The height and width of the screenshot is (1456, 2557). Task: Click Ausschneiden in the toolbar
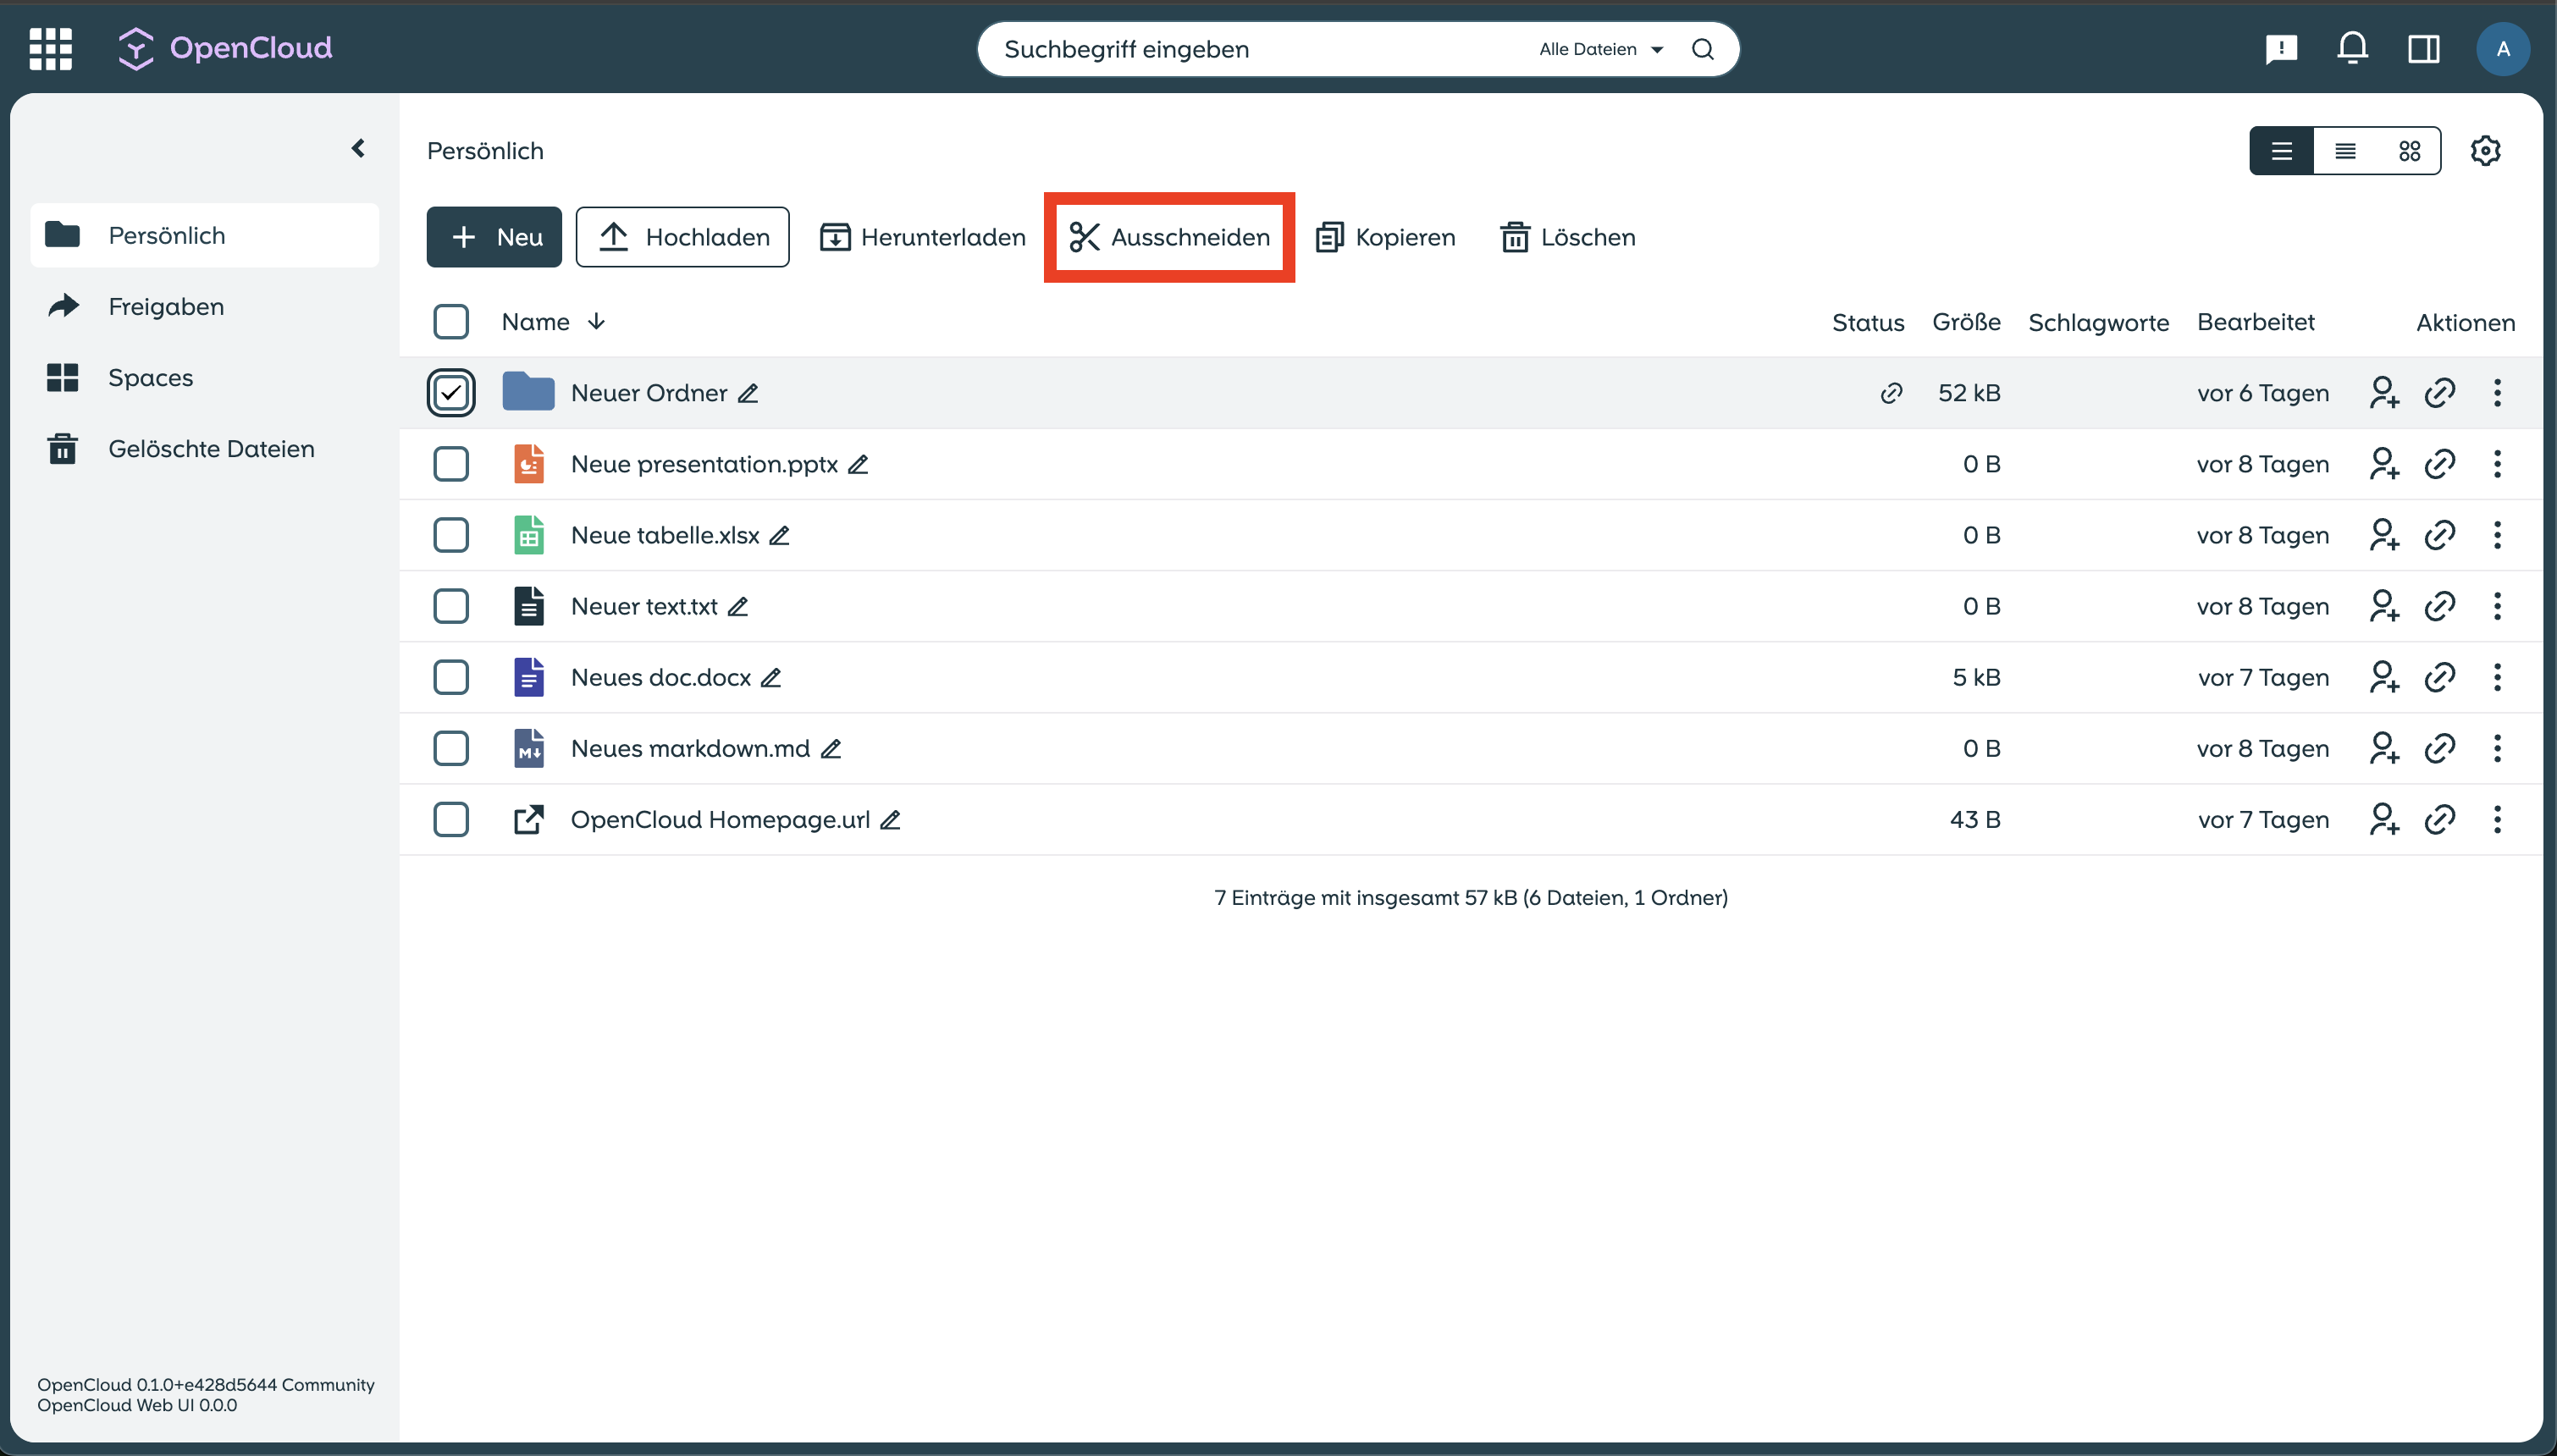pos(1170,237)
